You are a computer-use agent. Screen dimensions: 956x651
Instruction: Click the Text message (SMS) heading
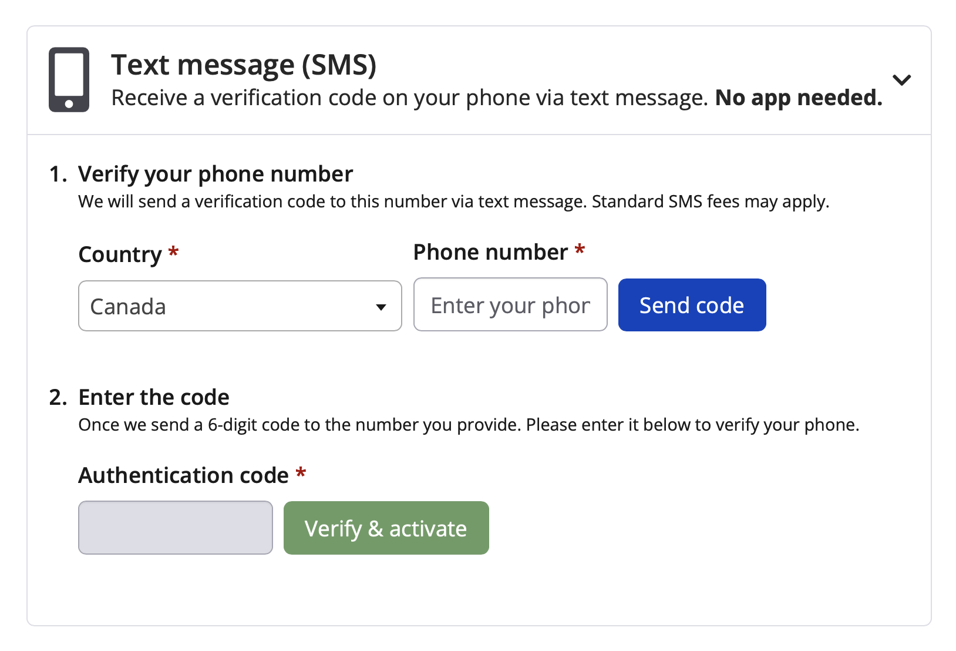243,65
